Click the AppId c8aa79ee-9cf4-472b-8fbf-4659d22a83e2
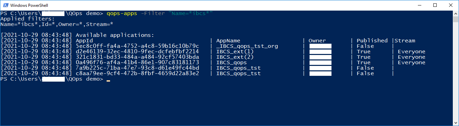Screen dimensions: 459x126 [137, 73]
